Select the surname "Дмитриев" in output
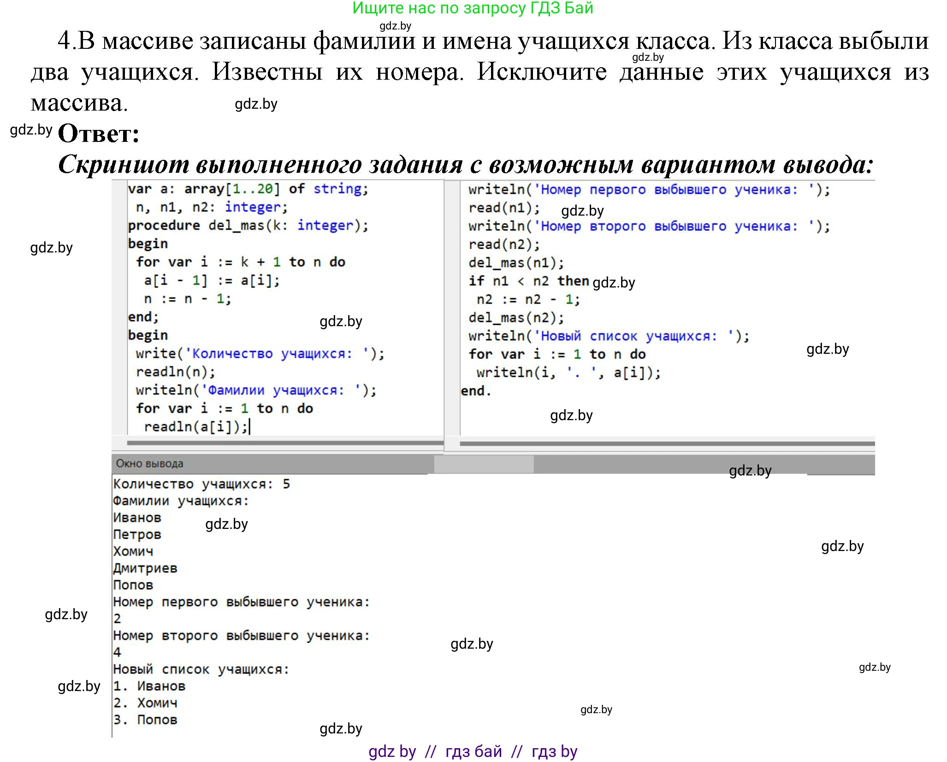947x762 pixels. (145, 568)
